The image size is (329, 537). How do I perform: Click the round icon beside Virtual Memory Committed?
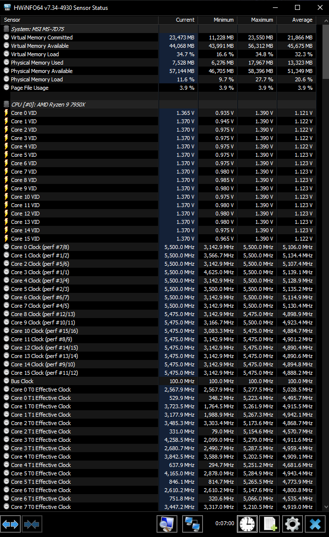click(6, 37)
